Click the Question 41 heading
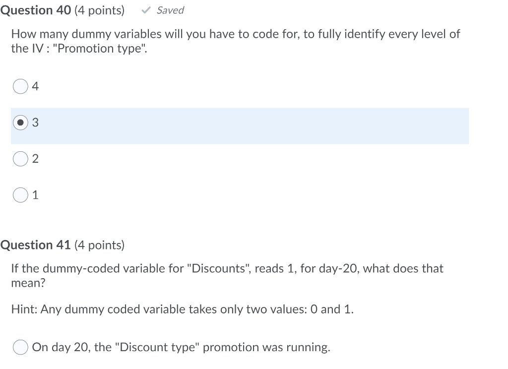 click(36, 245)
